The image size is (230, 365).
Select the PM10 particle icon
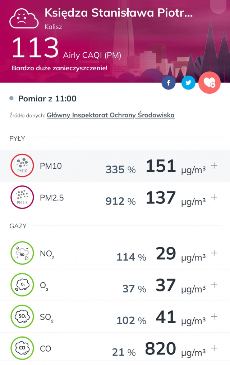click(x=22, y=166)
